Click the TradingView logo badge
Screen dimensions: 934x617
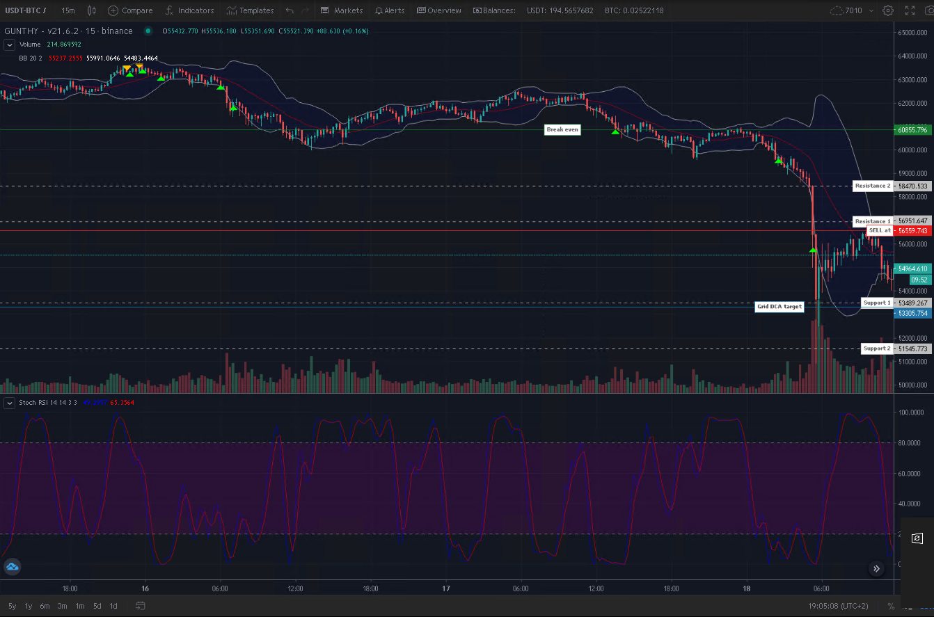click(12, 566)
